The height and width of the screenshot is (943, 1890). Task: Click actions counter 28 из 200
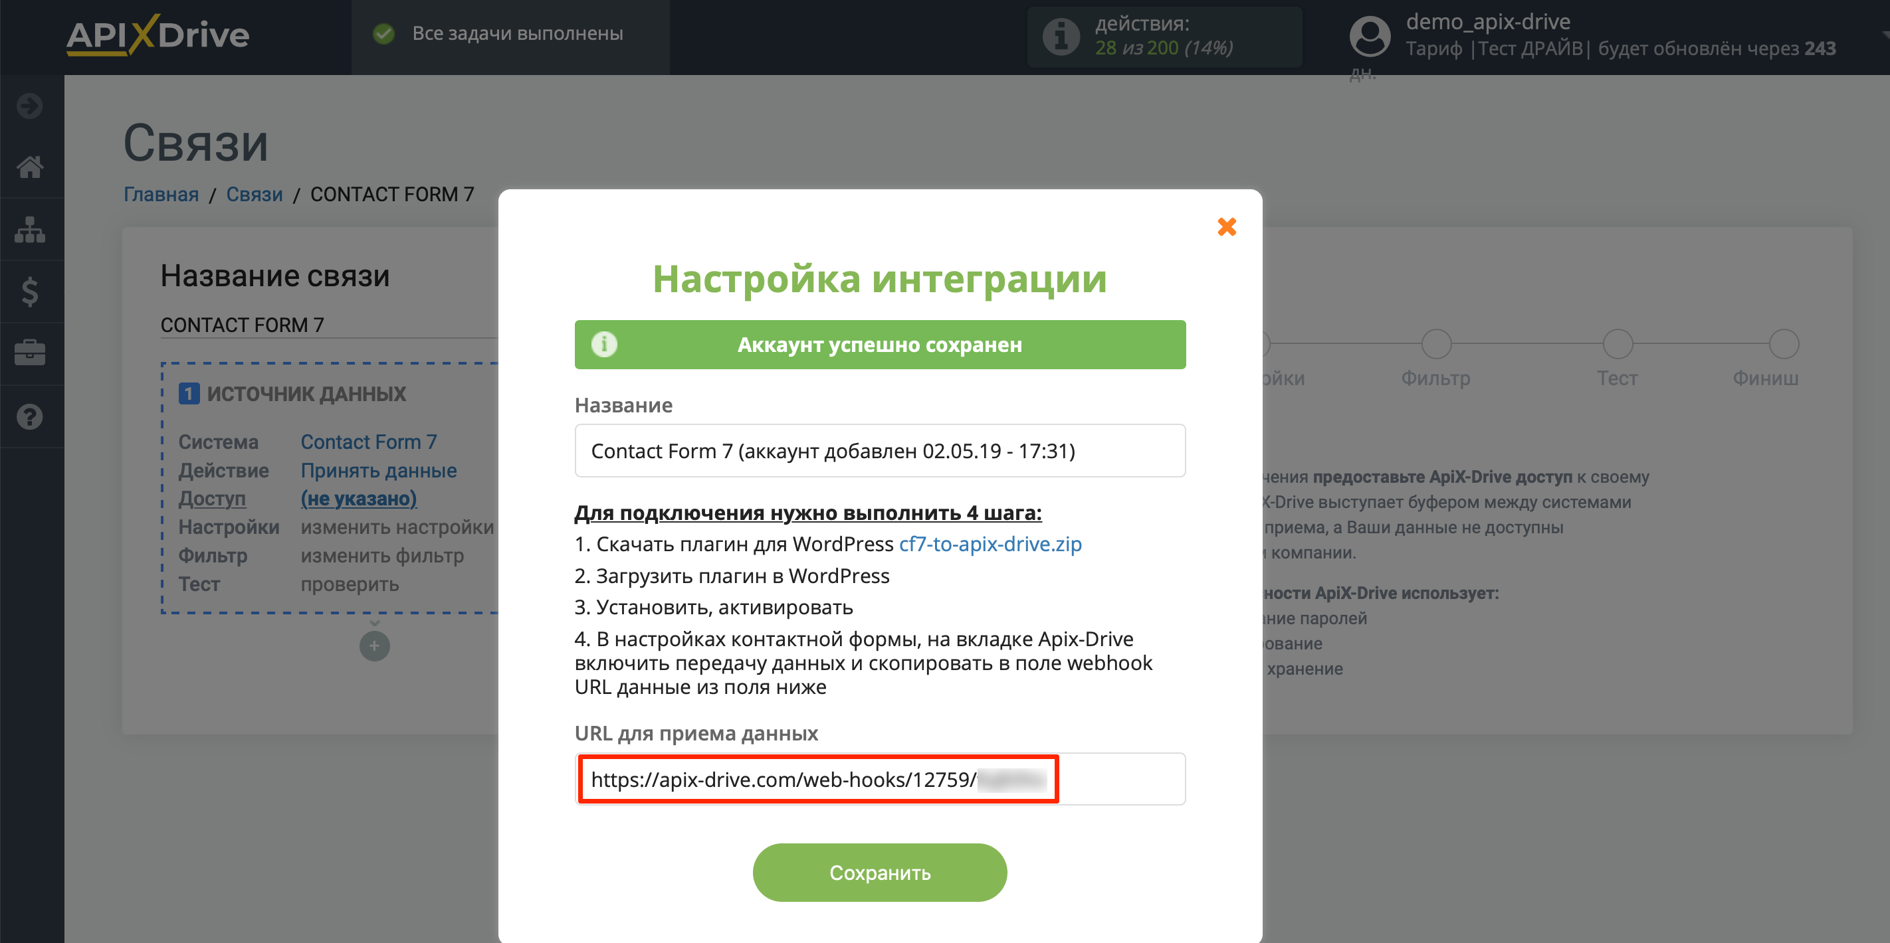tap(1163, 48)
